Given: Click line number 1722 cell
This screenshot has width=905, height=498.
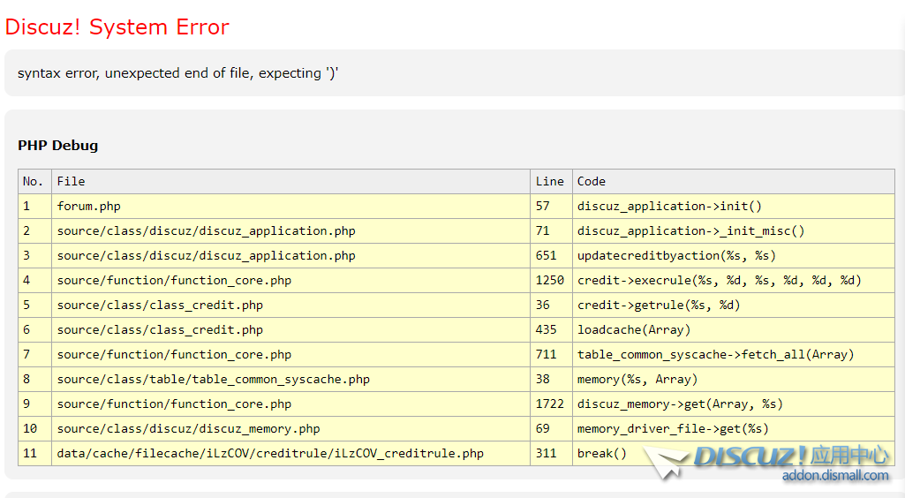Looking at the screenshot, I should pos(551,404).
